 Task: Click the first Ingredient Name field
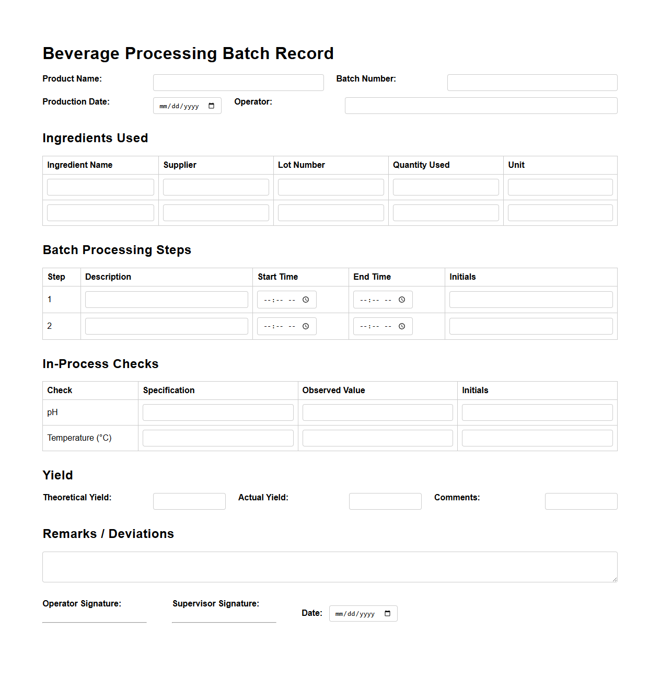pyautogui.click(x=100, y=187)
